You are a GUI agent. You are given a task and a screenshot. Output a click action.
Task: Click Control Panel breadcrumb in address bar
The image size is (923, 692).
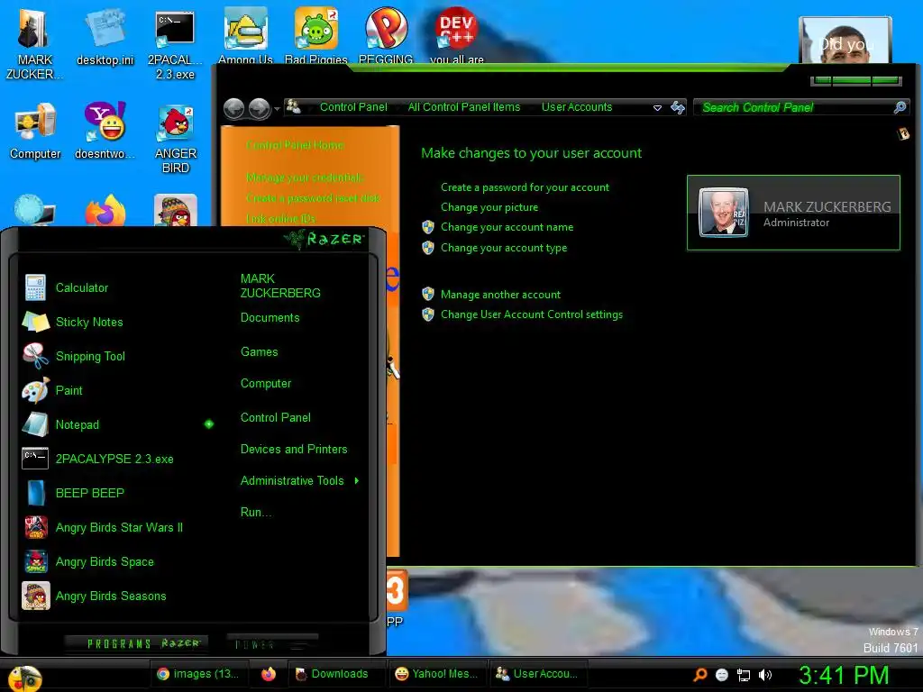point(353,107)
